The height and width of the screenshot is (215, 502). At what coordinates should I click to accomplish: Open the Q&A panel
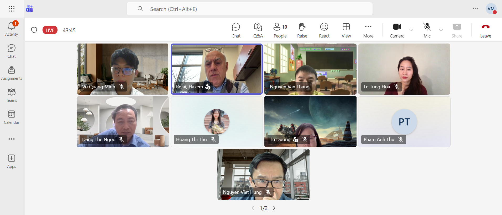[258, 30]
